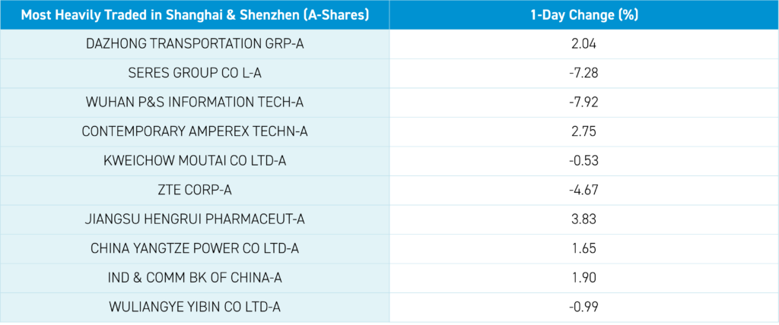Select the -0.99 change value
Viewport: 779px width, 325px height.
pyautogui.click(x=584, y=307)
